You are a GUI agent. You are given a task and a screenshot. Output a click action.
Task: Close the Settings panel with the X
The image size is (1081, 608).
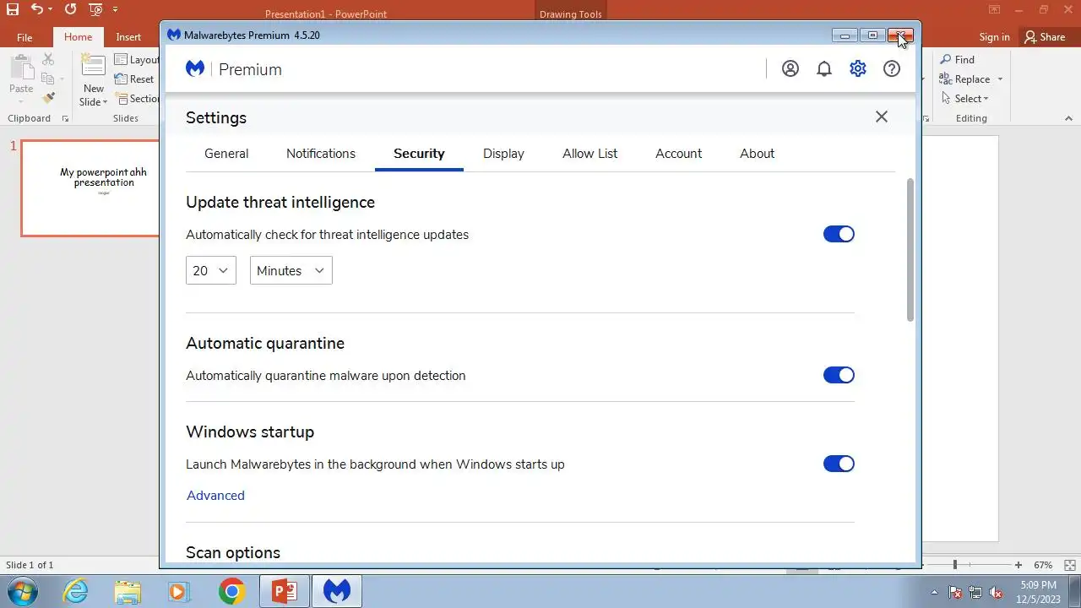click(x=882, y=117)
